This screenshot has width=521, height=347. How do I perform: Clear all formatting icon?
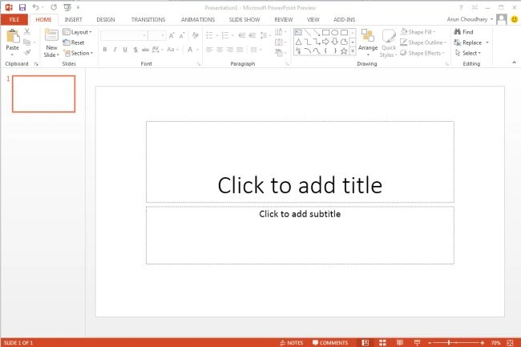point(196,35)
